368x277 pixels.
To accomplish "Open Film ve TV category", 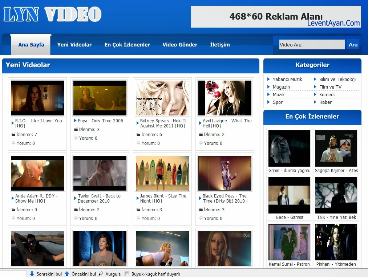I will click(330, 87).
